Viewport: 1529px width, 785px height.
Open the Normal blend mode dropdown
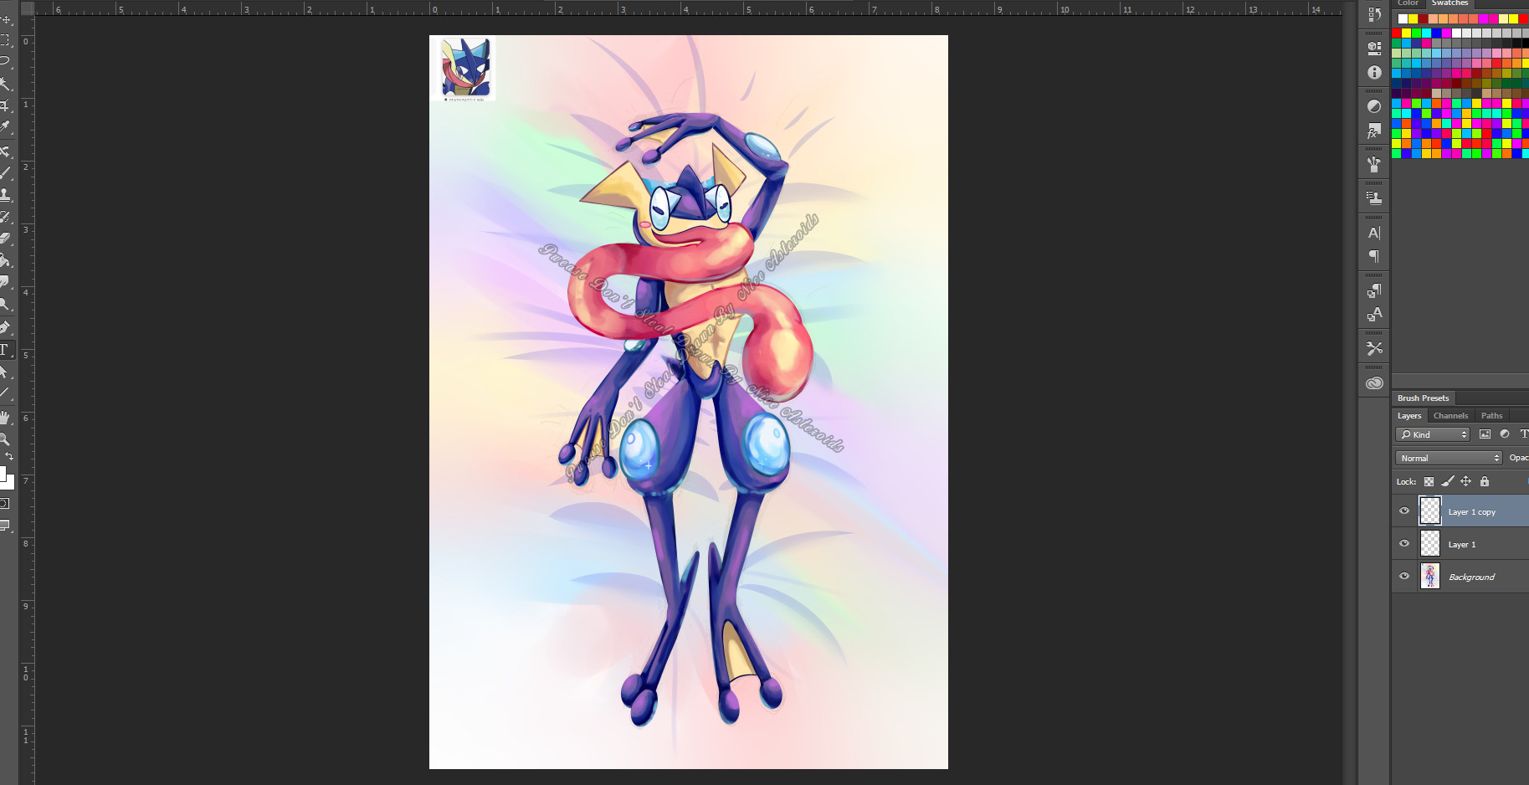pyautogui.click(x=1449, y=458)
